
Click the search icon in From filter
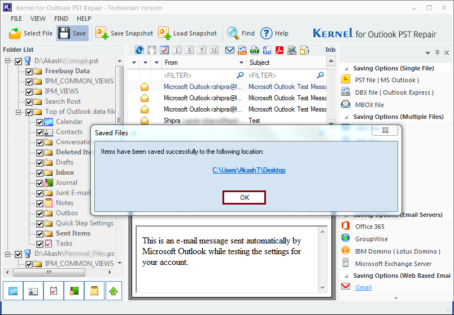240,75
